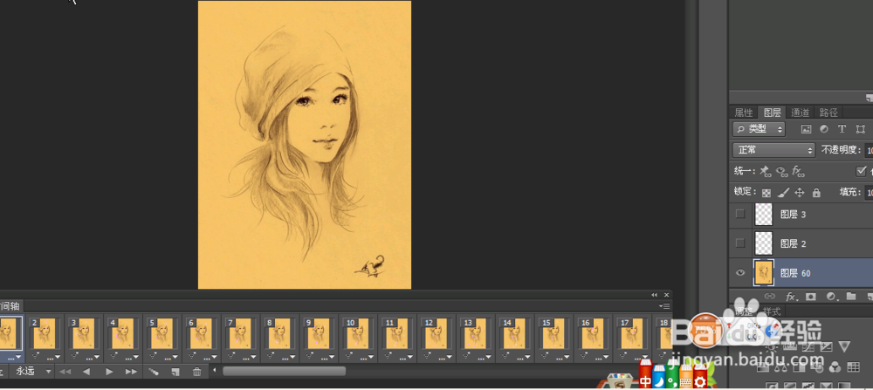Toggle the checkbox beside unify icons
Image resolution: width=873 pixels, height=390 pixels.
(862, 171)
